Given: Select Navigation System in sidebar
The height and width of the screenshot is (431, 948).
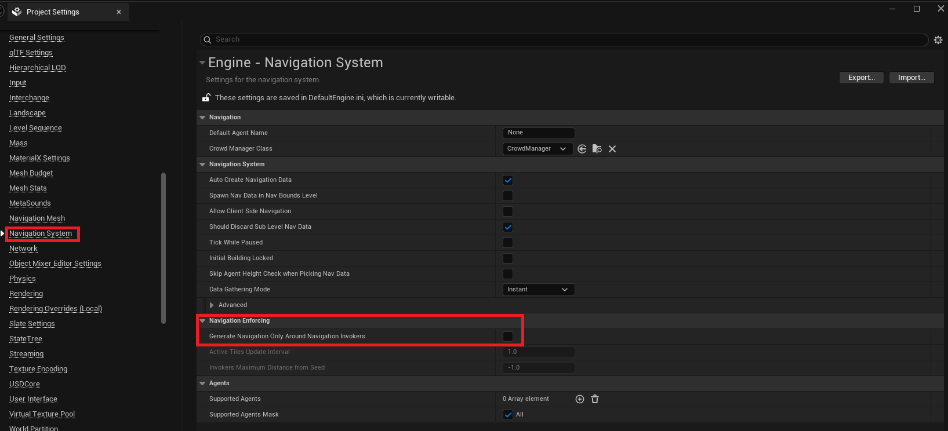Looking at the screenshot, I should click(x=41, y=233).
